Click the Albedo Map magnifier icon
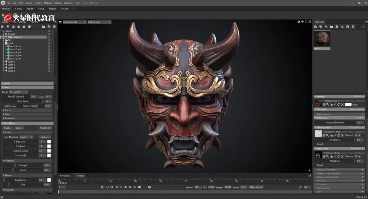 pos(327,105)
